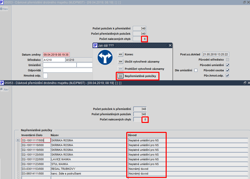Click the Důvod column header
This screenshot has width=250, height=179.
point(132,135)
